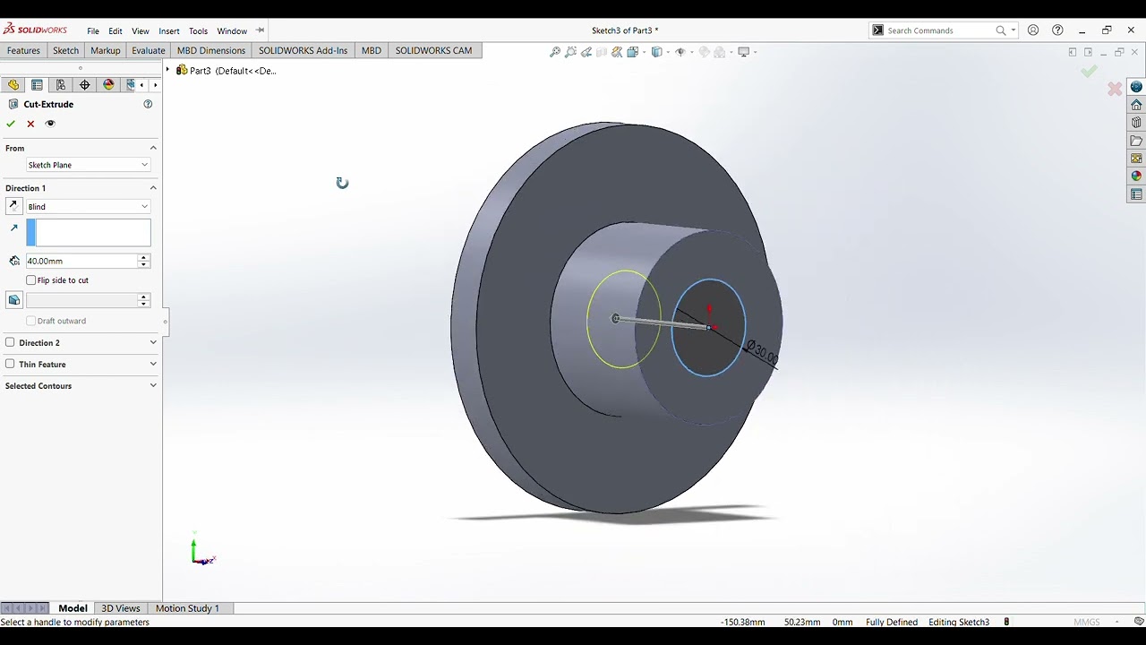Toggle detailed preview eye icon
Image resolution: width=1146 pixels, height=645 pixels.
(50, 124)
